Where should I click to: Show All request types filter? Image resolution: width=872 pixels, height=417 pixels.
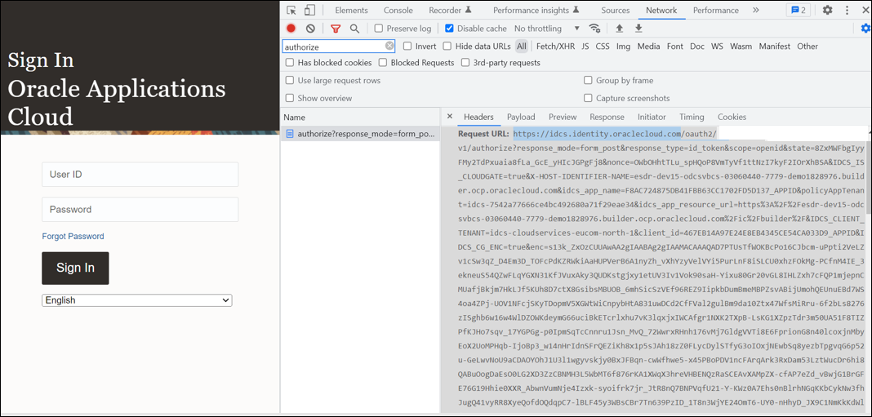tap(522, 47)
